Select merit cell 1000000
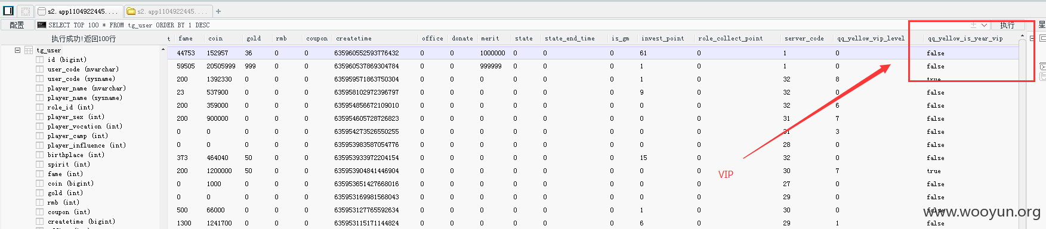The width and height of the screenshot is (1046, 229). [x=492, y=53]
